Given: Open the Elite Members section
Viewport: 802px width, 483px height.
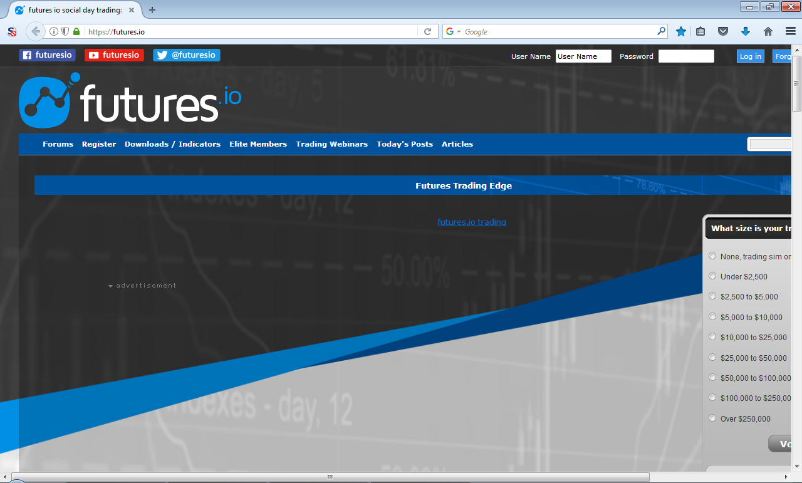Looking at the screenshot, I should 258,144.
